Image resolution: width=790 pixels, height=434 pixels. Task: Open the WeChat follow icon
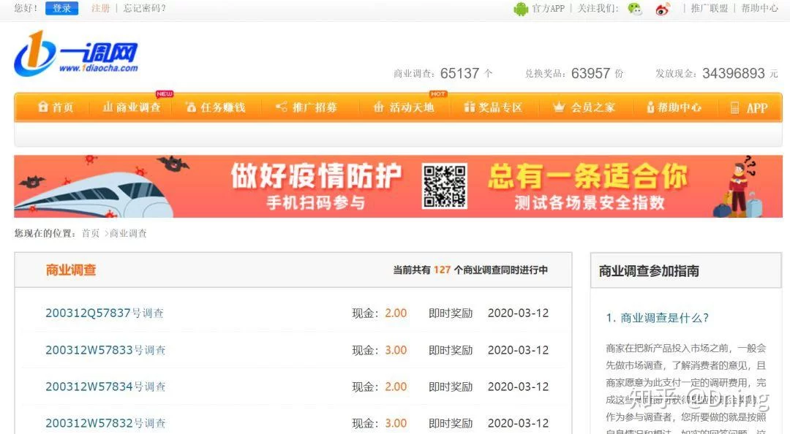coord(635,9)
